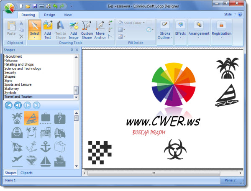The height and width of the screenshot is (191, 251).
Task: Go to first page of shapes
Action: coord(9,105)
